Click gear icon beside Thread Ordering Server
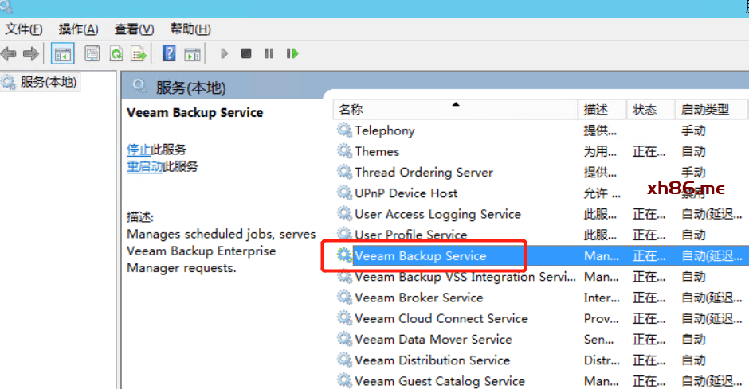The width and height of the screenshot is (749, 389). pos(344,172)
